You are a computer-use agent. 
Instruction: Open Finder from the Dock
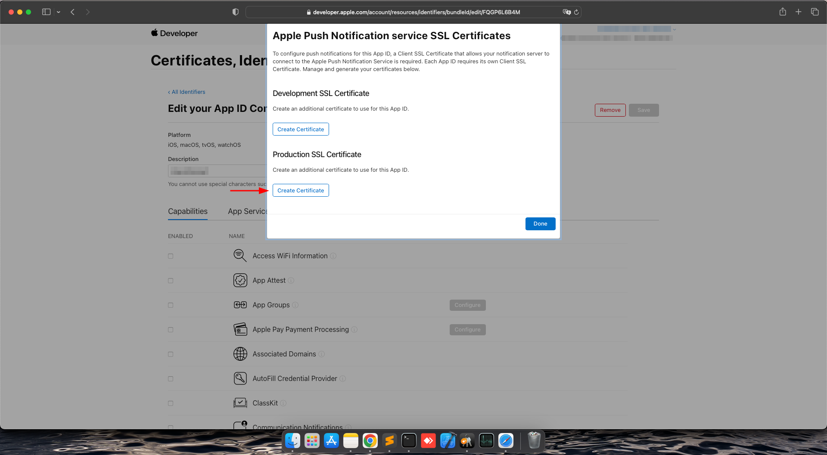293,441
